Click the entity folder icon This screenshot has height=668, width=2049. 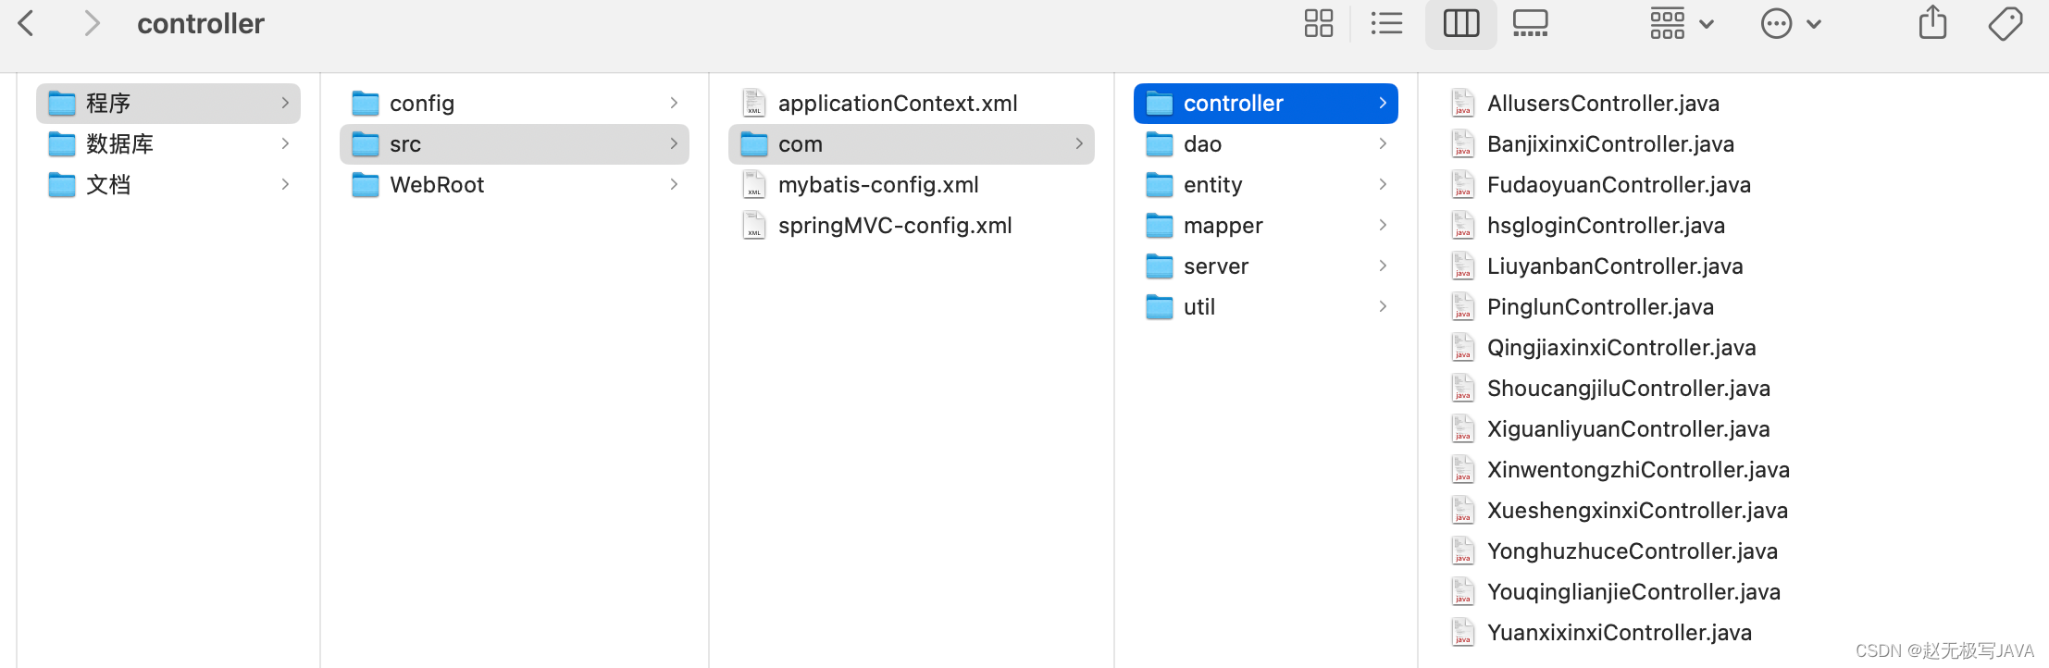1160,184
